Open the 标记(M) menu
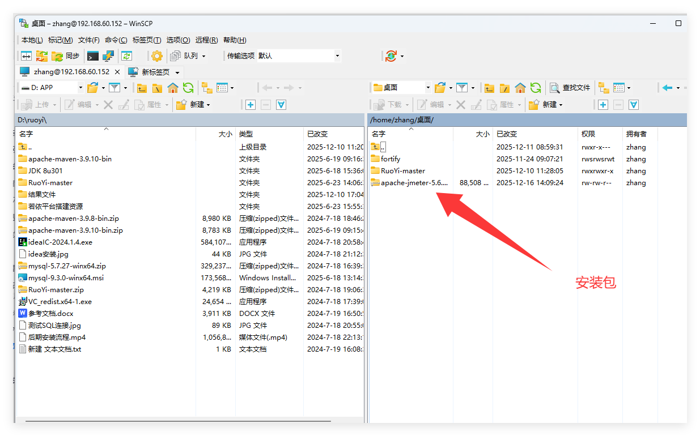Image resolution: width=700 pixels, height=436 pixels. click(x=60, y=40)
